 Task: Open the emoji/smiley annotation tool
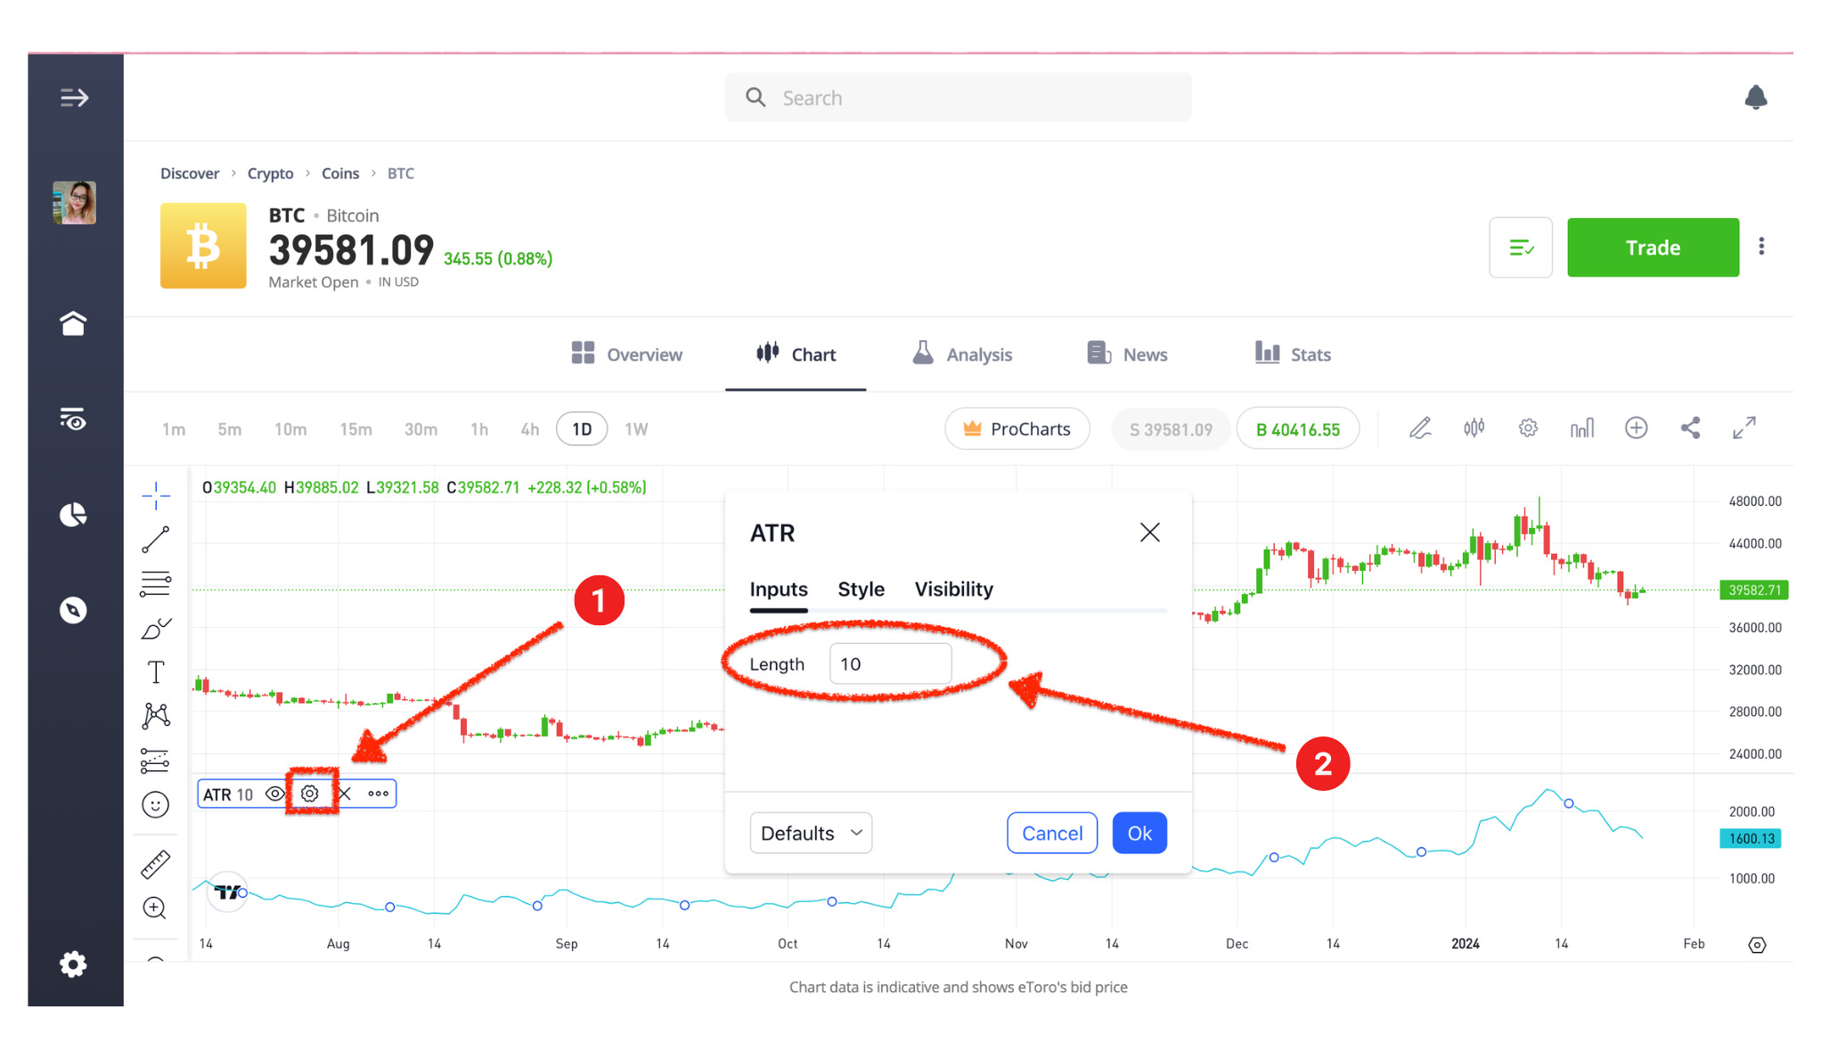156,804
